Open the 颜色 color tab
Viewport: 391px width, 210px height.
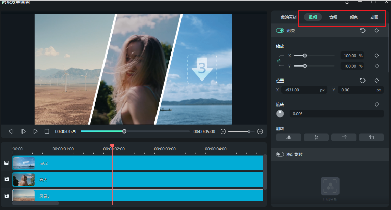pyautogui.click(x=353, y=17)
